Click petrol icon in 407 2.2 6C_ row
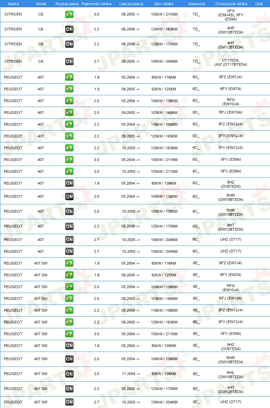 point(69,148)
